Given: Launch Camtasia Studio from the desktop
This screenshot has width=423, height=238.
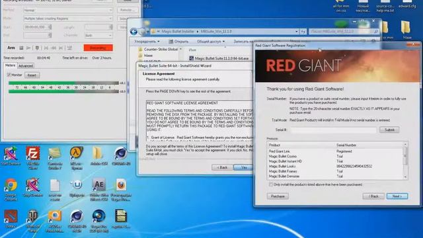Looking at the screenshot, I should coord(55,157).
